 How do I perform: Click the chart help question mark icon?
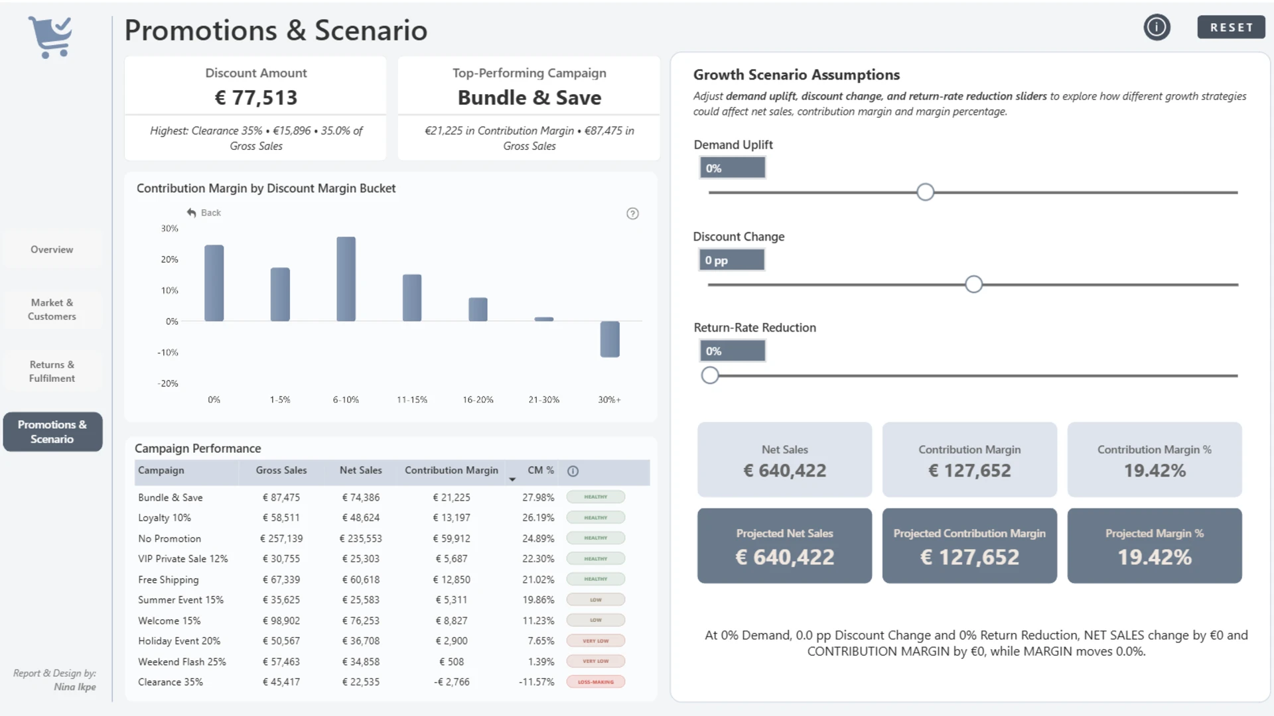632,213
